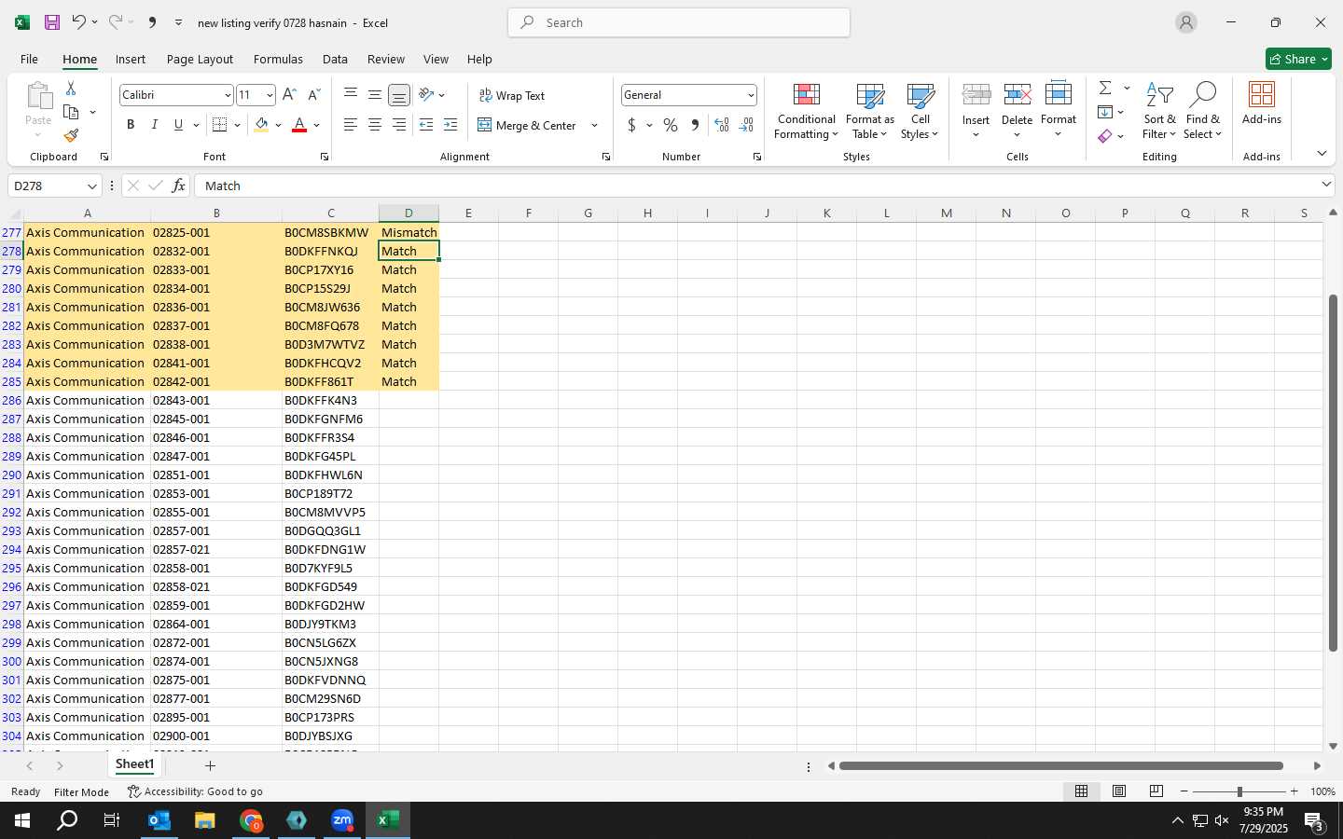
Task: Expand the Sort & Filter menu
Action: (x=1159, y=112)
